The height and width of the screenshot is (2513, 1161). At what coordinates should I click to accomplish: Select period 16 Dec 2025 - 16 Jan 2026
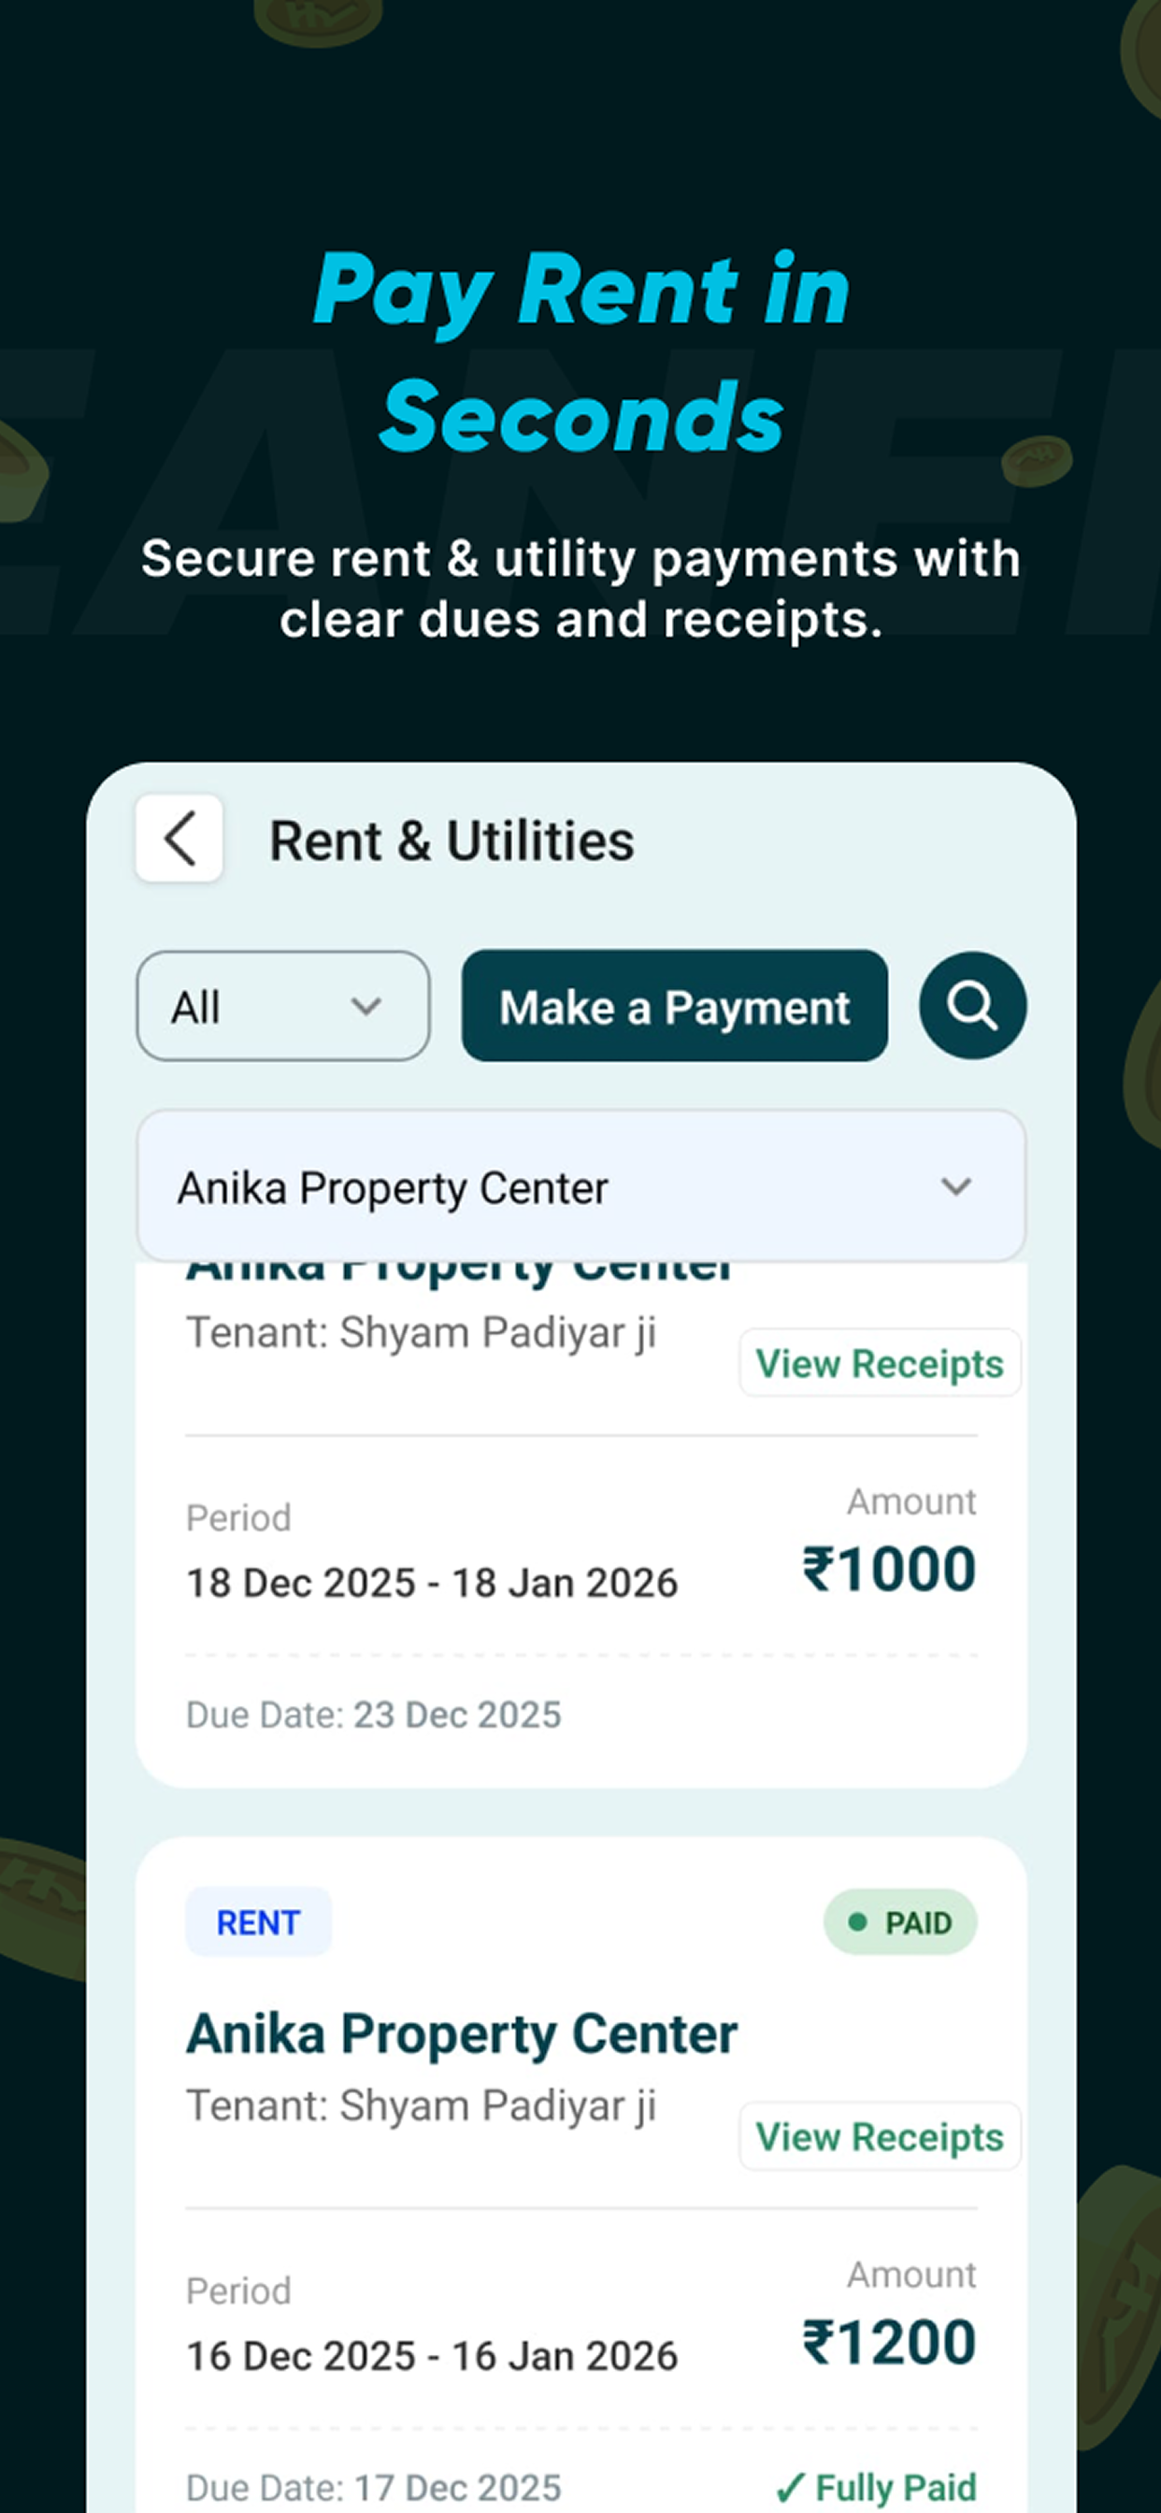tap(431, 2356)
